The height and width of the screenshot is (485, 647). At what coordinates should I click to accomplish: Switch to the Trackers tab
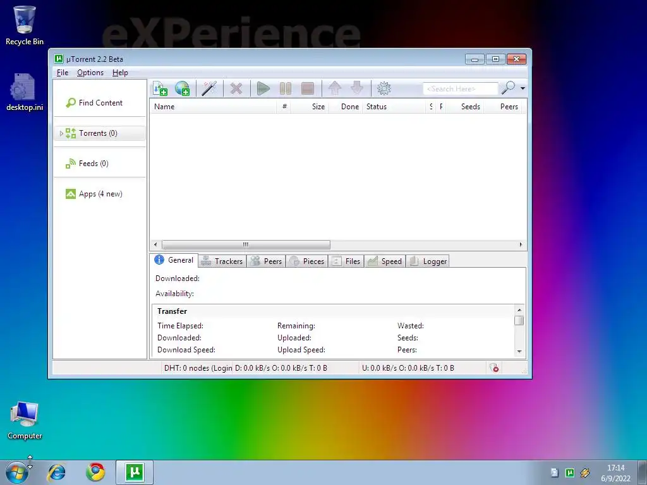coord(222,261)
